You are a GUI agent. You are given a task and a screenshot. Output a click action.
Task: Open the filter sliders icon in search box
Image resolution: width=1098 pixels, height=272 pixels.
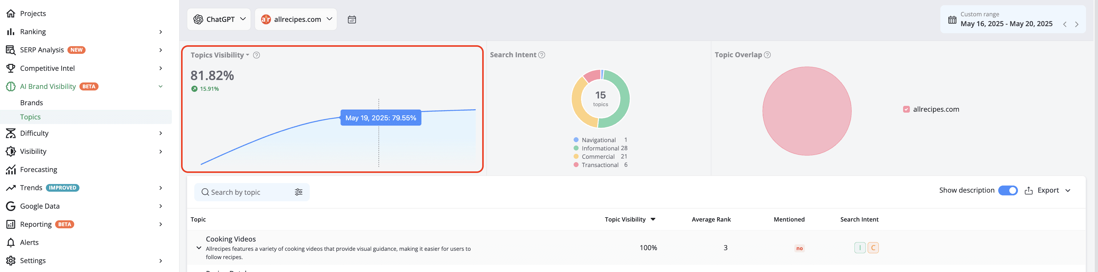coord(299,192)
